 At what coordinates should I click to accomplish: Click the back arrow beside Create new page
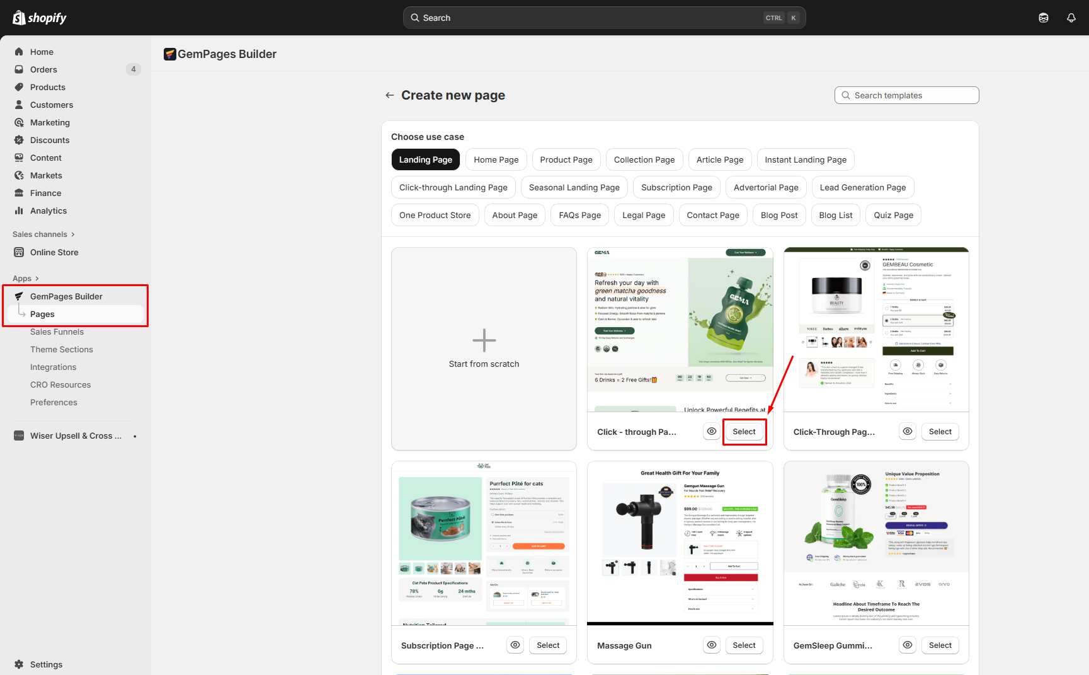pos(390,95)
